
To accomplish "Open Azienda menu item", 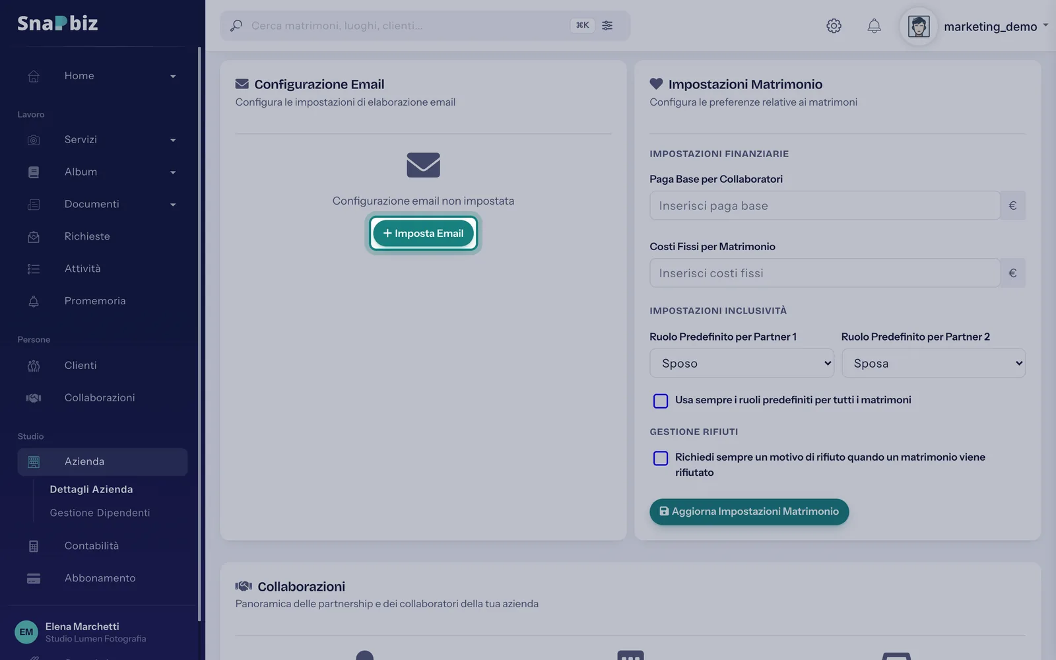I will coord(102,461).
